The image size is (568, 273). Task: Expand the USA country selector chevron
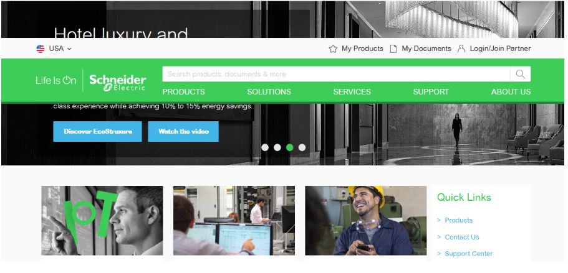pyautogui.click(x=69, y=49)
